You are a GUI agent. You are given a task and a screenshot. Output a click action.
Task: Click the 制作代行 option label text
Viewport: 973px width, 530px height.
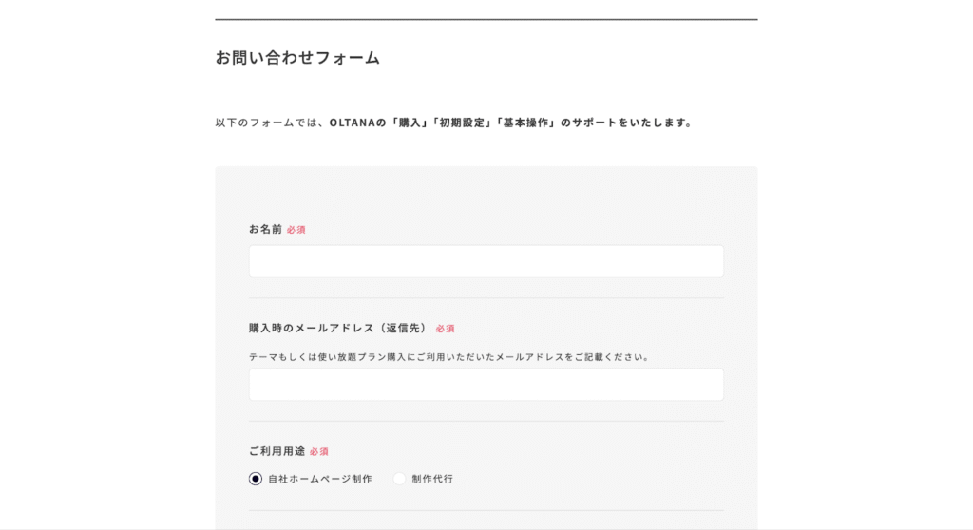click(x=432, y=479)
